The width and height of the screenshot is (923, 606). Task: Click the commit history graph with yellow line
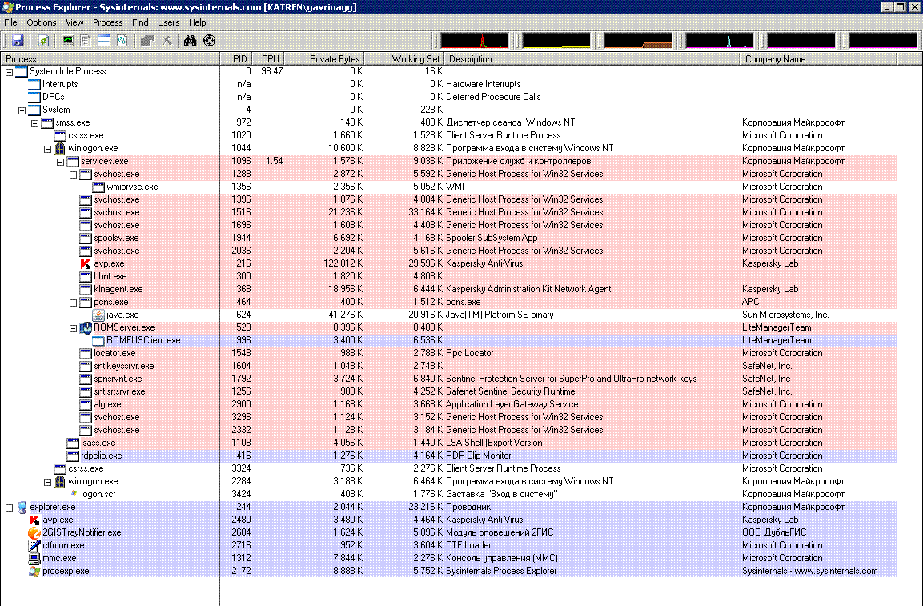[556, 41]
